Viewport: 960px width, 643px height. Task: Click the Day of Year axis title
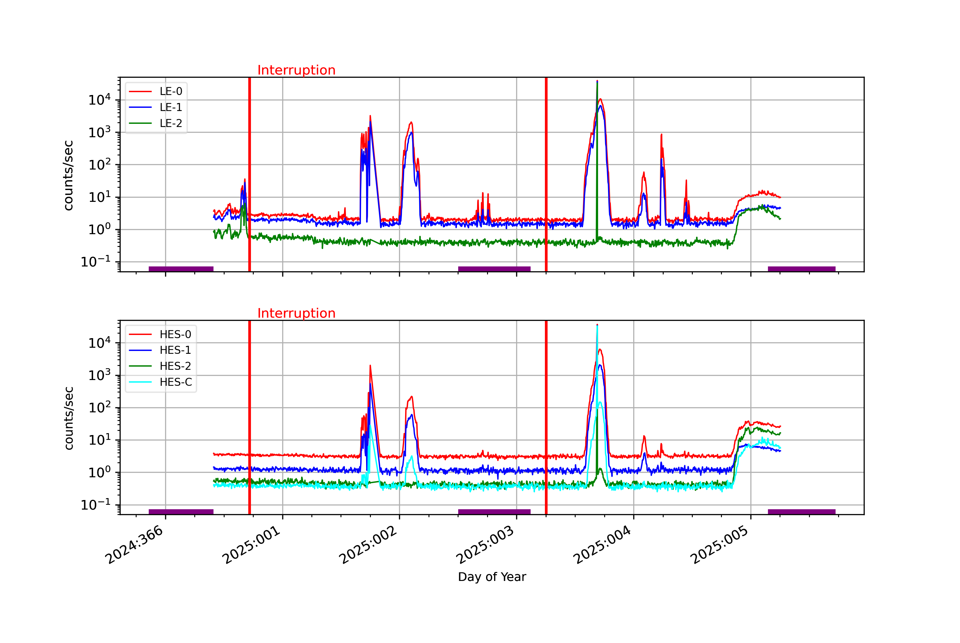click(x=492, y=577)
